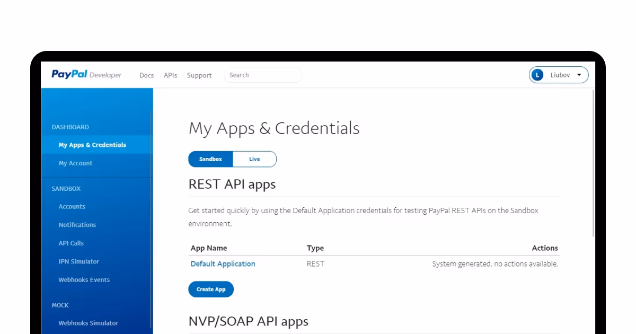Screen dimensions: 636x334
Task: Focus the Search input field
Action: 263,75
